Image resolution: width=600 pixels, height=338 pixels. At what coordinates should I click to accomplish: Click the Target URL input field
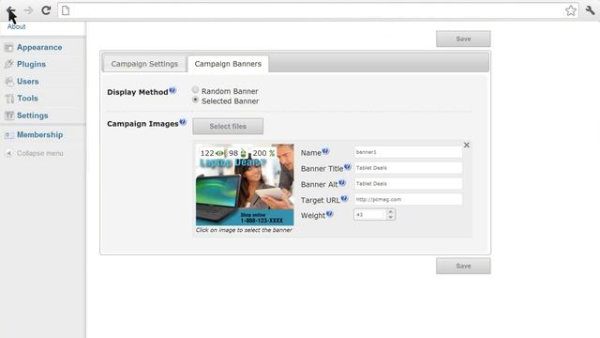408,199
